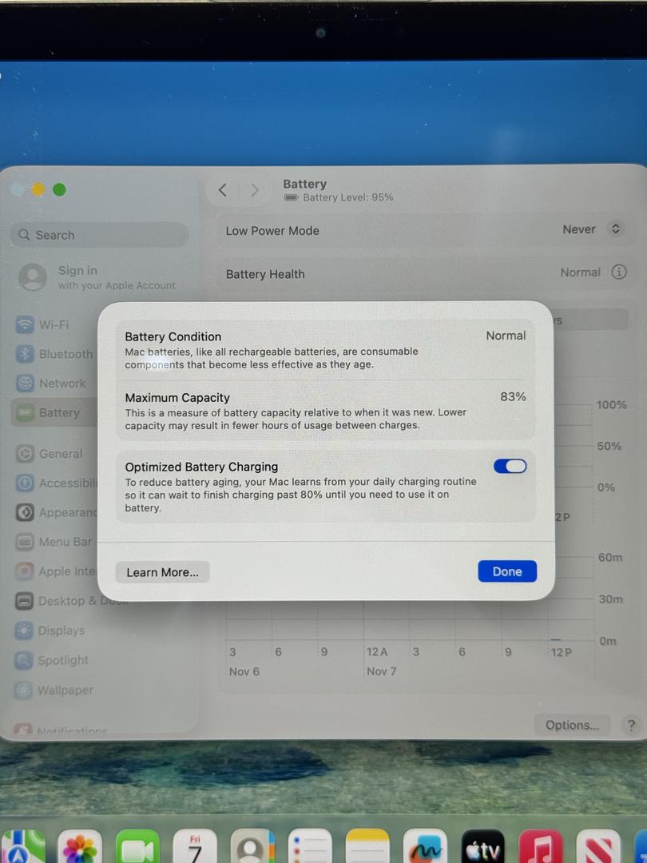Open Appearance settings from sidebar

click(x=55, y=512)
